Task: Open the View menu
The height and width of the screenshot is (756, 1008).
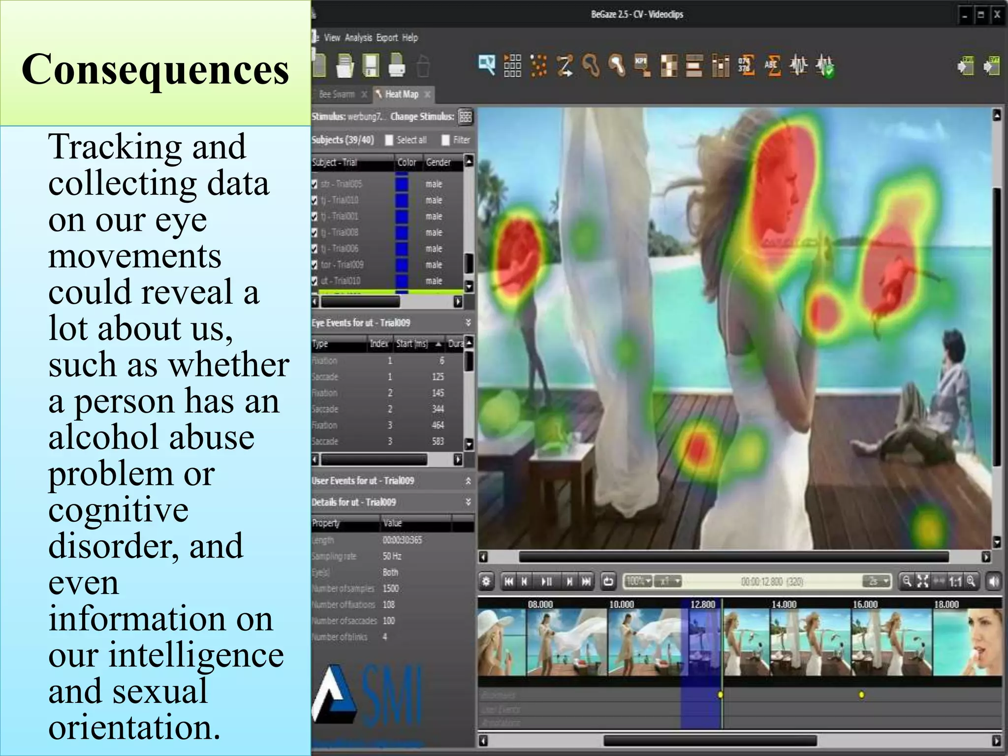Action: pyautogui.click(x=332, y=37)
